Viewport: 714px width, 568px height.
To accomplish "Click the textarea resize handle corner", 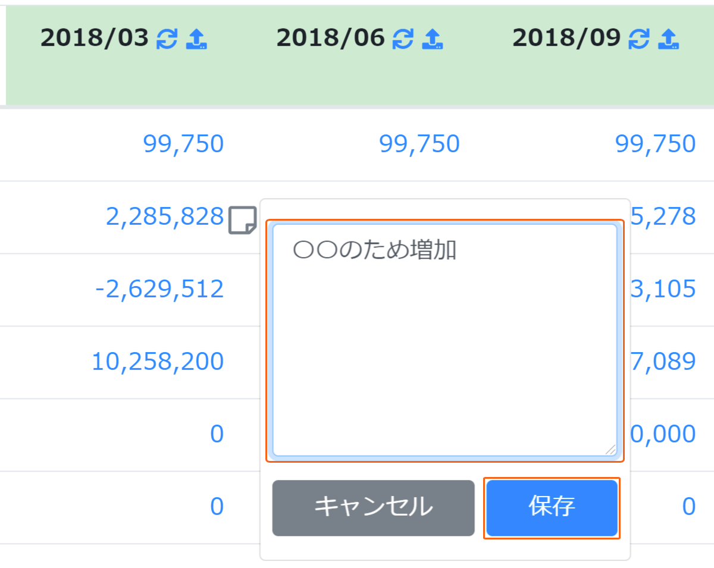I will (x=610, y=450).
